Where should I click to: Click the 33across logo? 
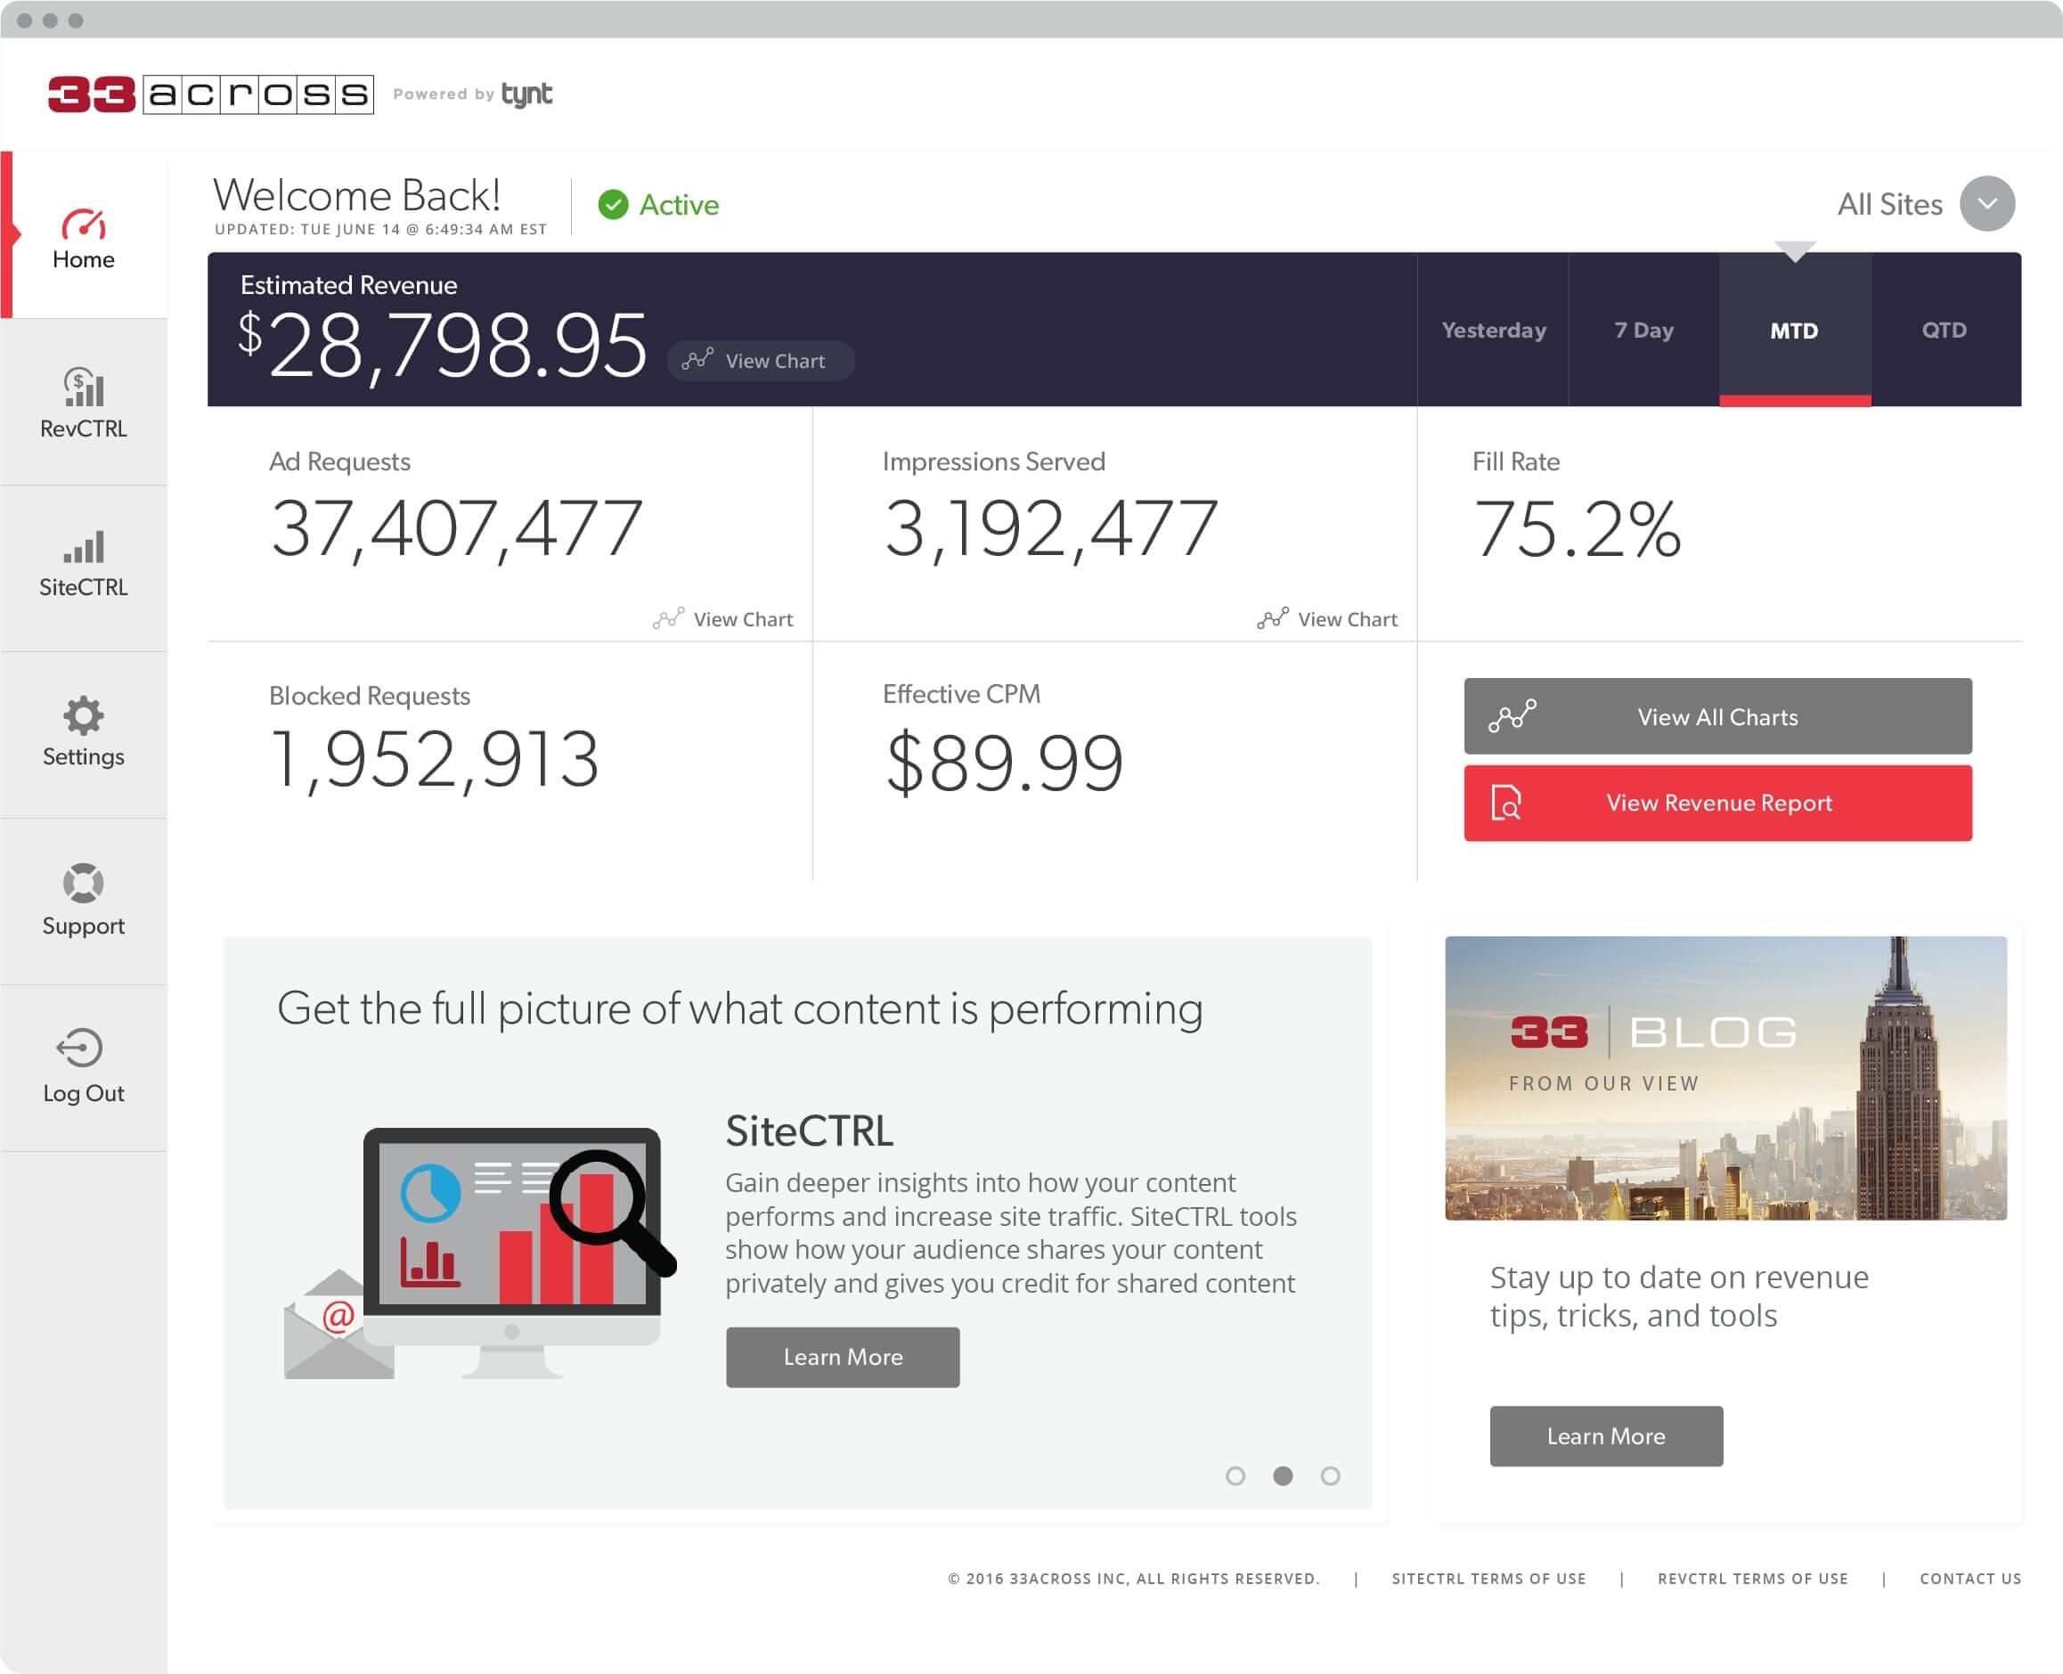(x=211, y=94)
